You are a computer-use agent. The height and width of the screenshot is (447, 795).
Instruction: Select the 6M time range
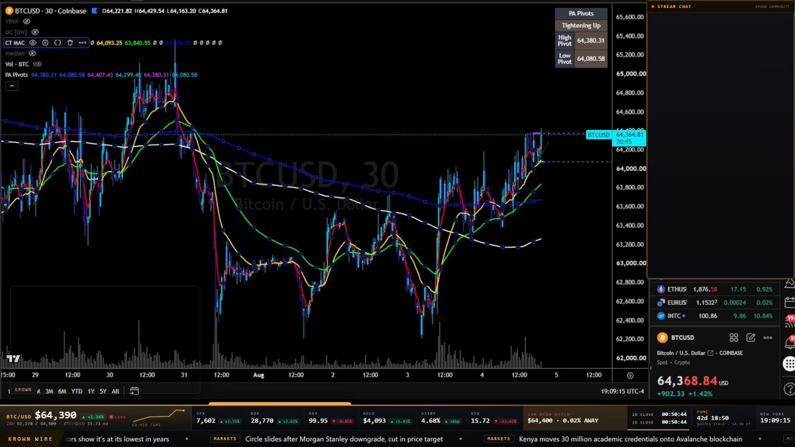point(62,391)
